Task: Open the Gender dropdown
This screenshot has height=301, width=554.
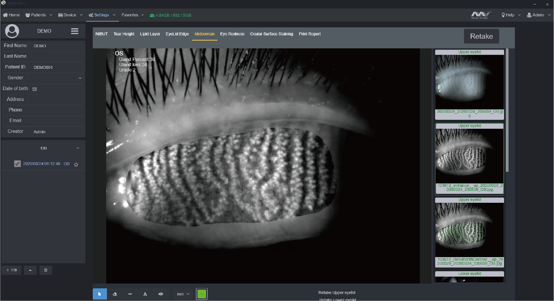Action: [57, 78]
